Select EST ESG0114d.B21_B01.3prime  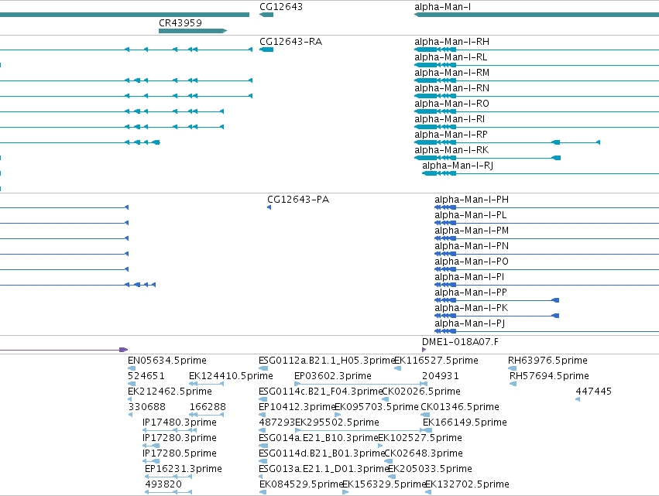(x=321, y=453)
